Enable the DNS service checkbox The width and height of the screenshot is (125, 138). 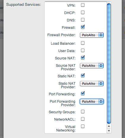tap(83, 20)
